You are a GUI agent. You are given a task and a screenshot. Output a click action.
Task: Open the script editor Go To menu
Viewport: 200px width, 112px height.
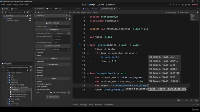(89, 12)
